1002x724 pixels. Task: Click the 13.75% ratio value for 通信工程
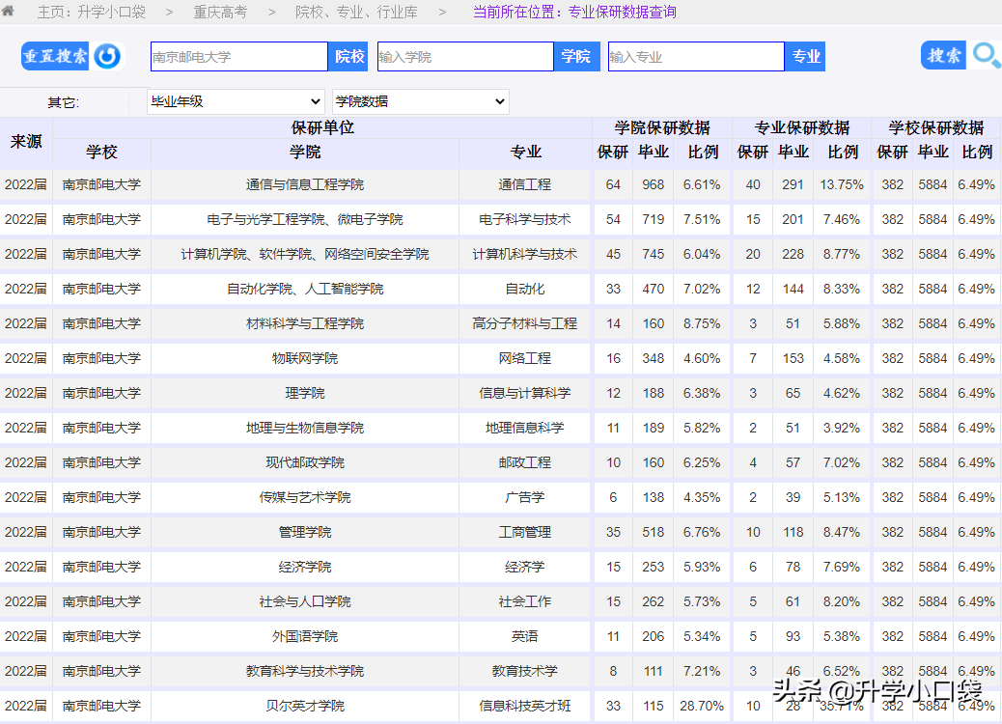pyautogui.click(x=840, y=184)
